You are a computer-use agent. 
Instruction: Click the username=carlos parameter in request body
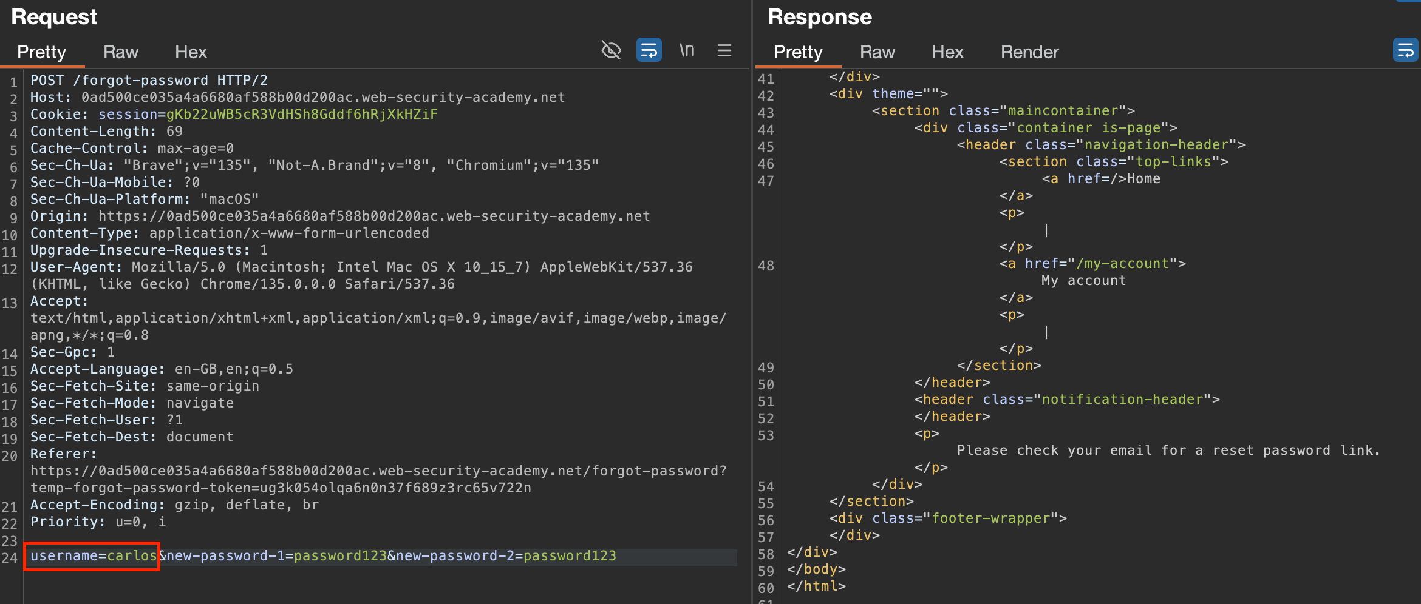tap(93, 556)
